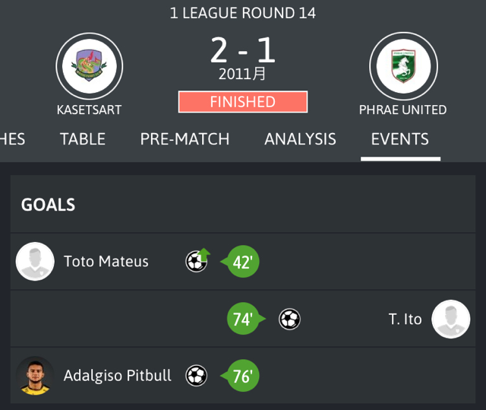The width and height of the screenshot is (486, 410).
Task: Select the EVENTS tab
Action: tap(400, 138)
